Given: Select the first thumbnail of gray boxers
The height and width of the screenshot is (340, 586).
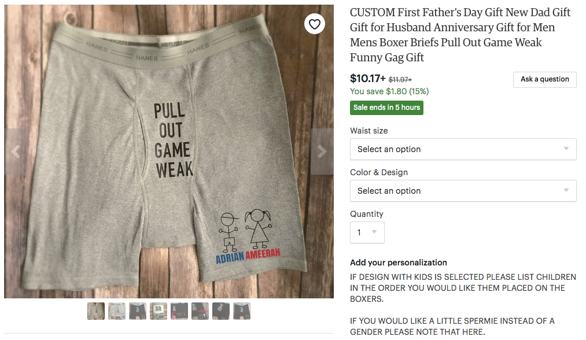Looking at the screenshot, I should tap(96, 311).
